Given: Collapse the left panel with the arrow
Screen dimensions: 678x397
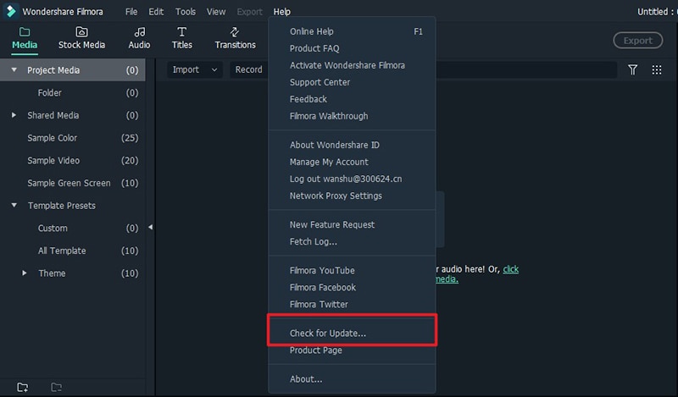Looking at the screenshot, I should click(150, 227).
